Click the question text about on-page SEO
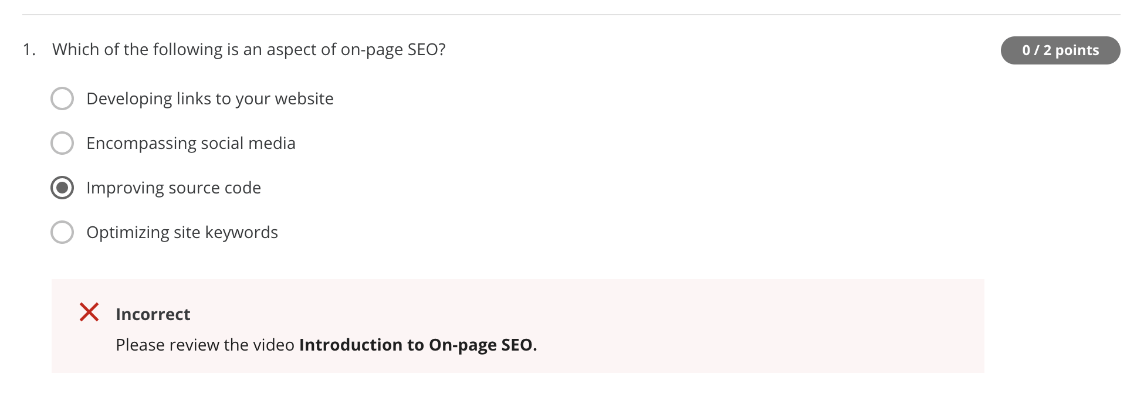 tap(249, 49)
